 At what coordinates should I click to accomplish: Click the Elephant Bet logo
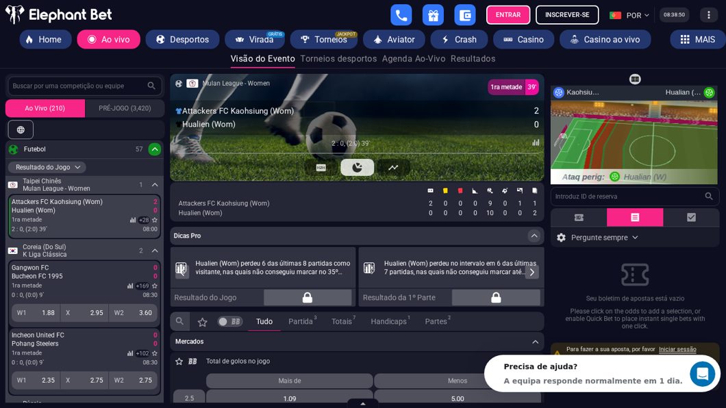pos(59,15)
